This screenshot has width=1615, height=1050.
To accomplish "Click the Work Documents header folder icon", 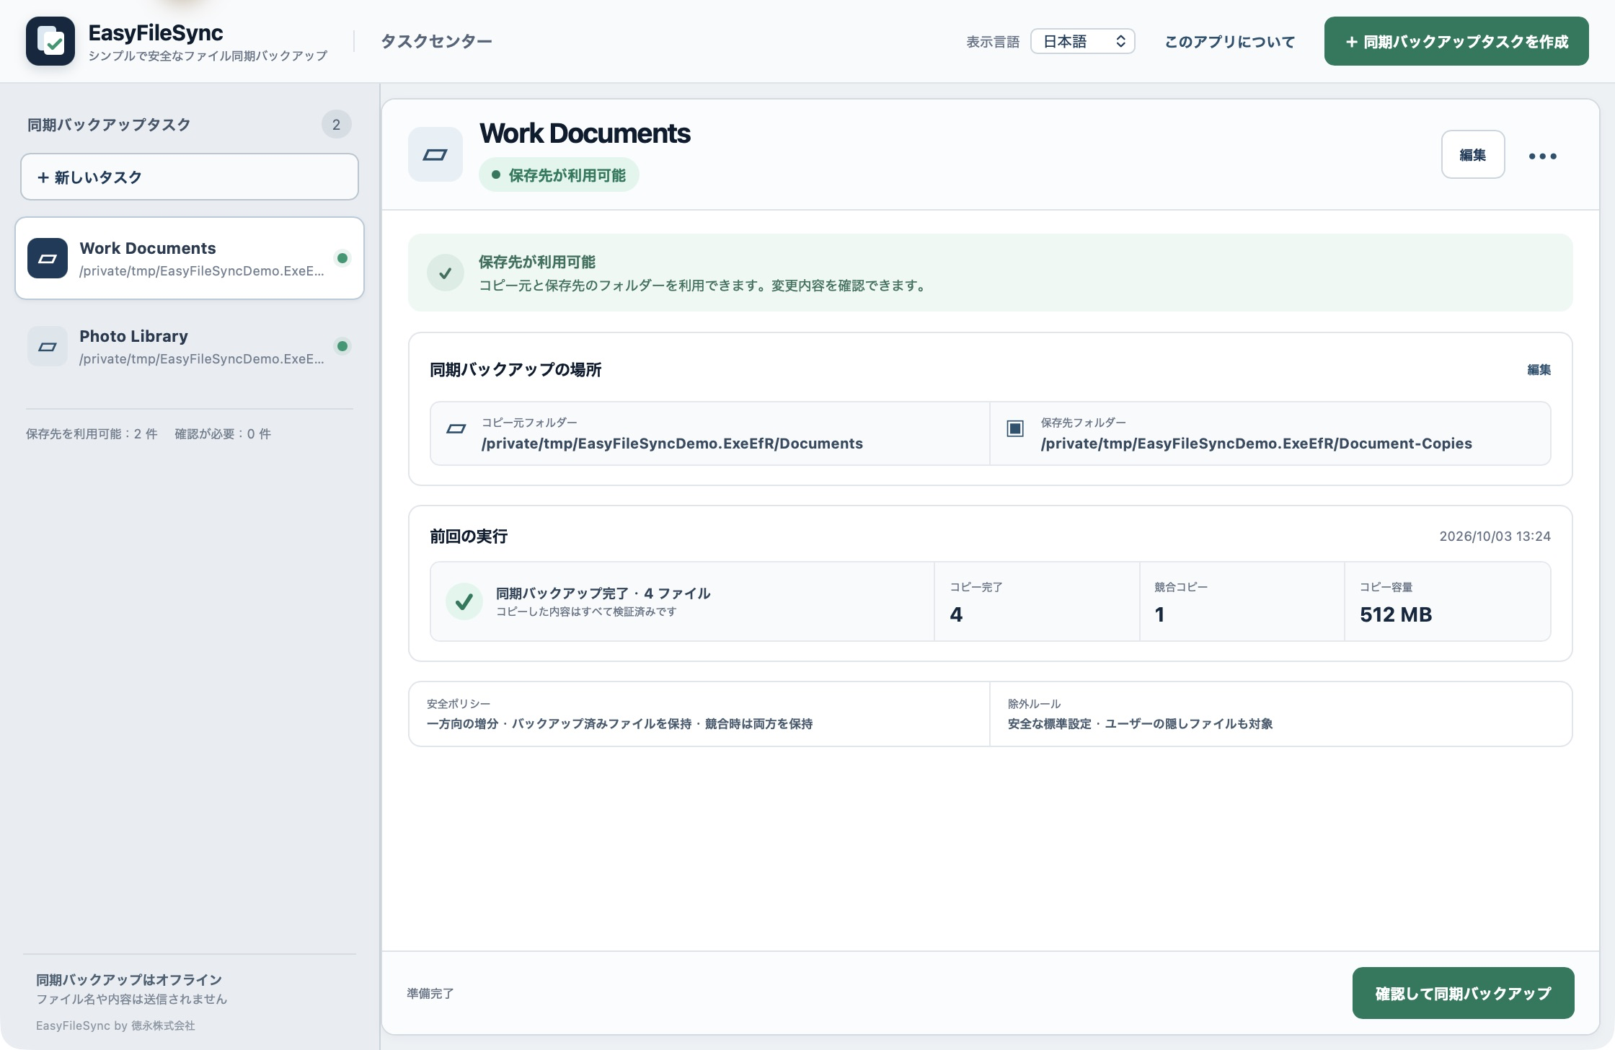I will click(435, 154).
